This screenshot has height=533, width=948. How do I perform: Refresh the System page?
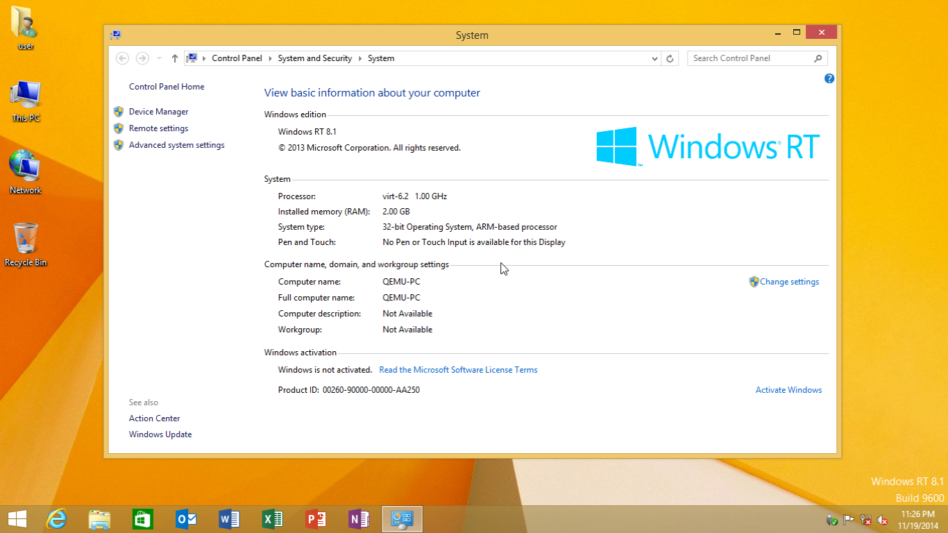(670, 58)
